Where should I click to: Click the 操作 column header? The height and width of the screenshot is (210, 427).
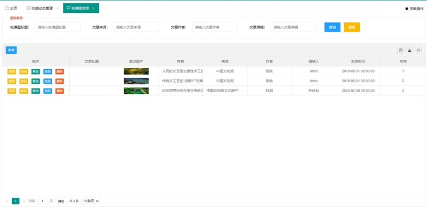36,61
